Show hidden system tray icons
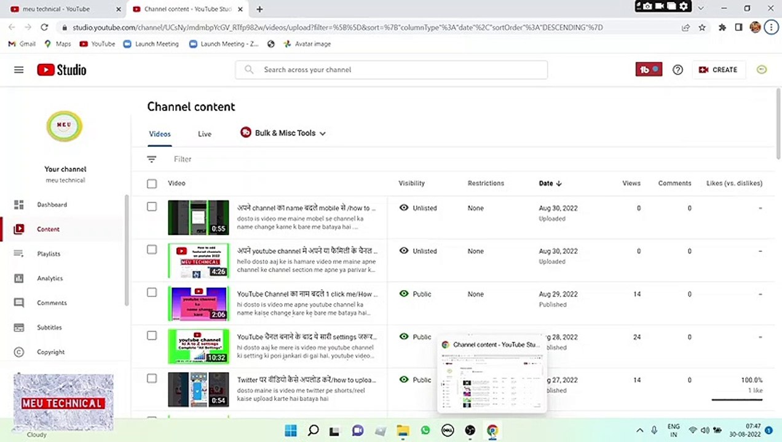 [639, 430]
